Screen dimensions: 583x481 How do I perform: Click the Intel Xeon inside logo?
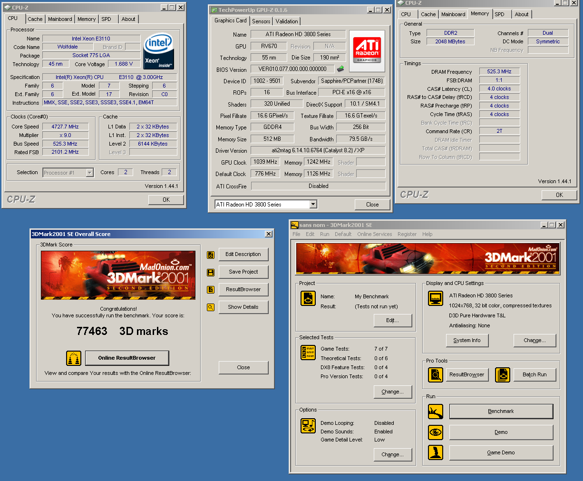(159, 51)
